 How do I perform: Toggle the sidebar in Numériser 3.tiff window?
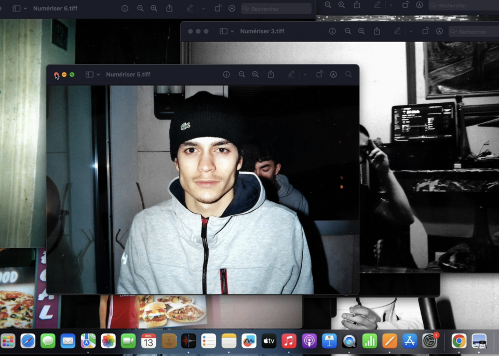point(223,32)
